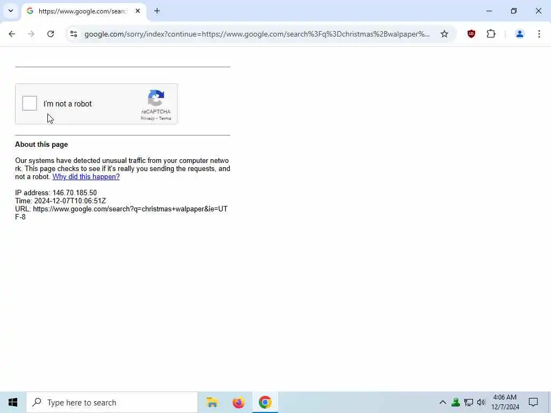Open the reCAPTCHA Privacy link
Image resolution: width=551 pixels, height=413 pixels.
[147, 118]
